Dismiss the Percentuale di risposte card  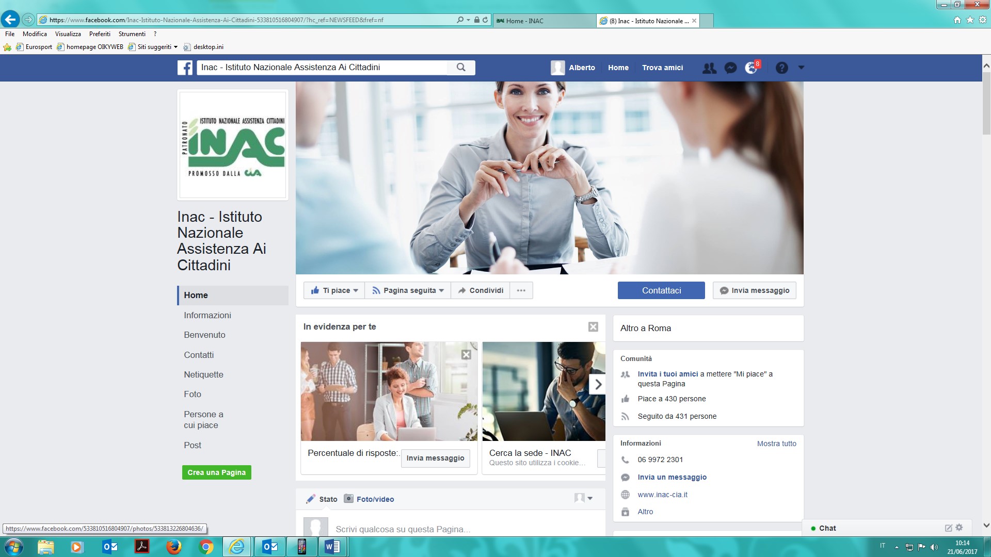[466, 355]
